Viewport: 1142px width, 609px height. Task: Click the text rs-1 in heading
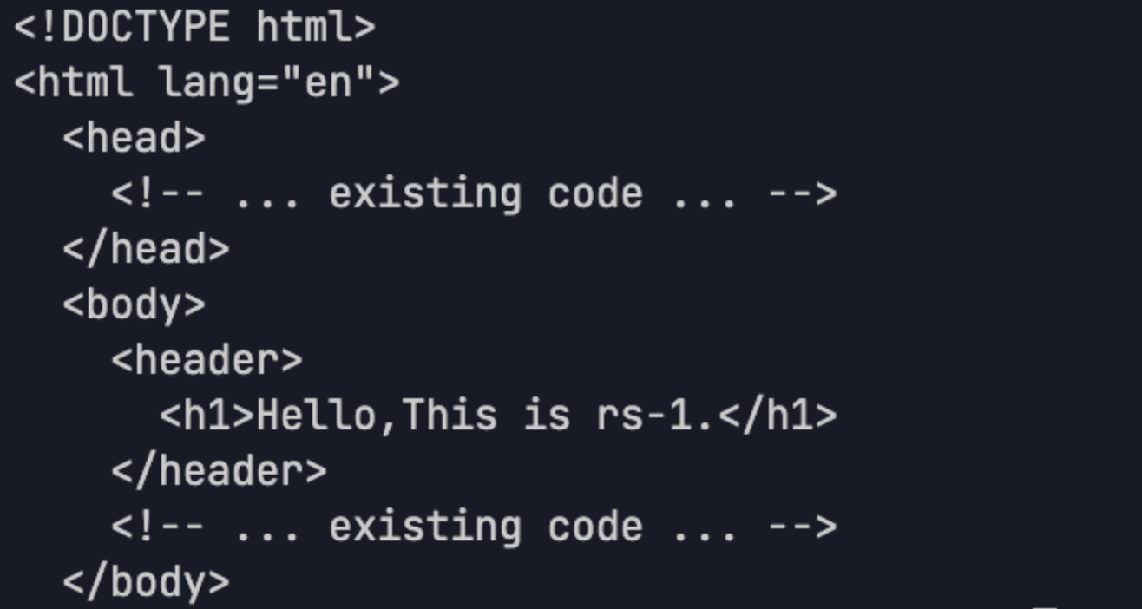click(644, 416)
